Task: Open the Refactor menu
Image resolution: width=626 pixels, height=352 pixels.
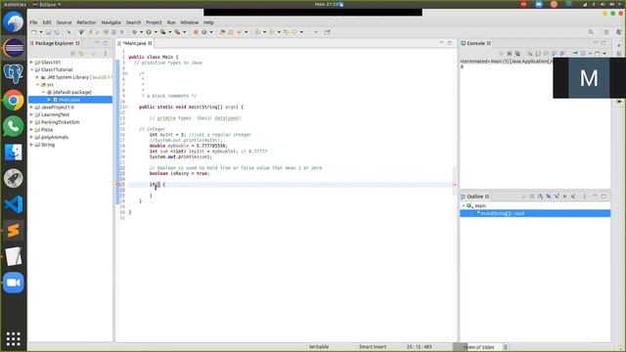Action: coord(86,22)
